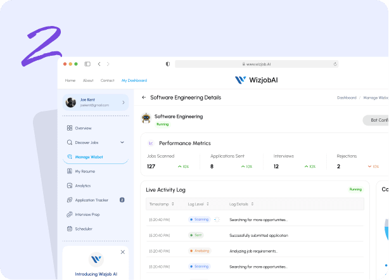
Task: Click the Discover Jobs search icon
Action: [70, 143]
